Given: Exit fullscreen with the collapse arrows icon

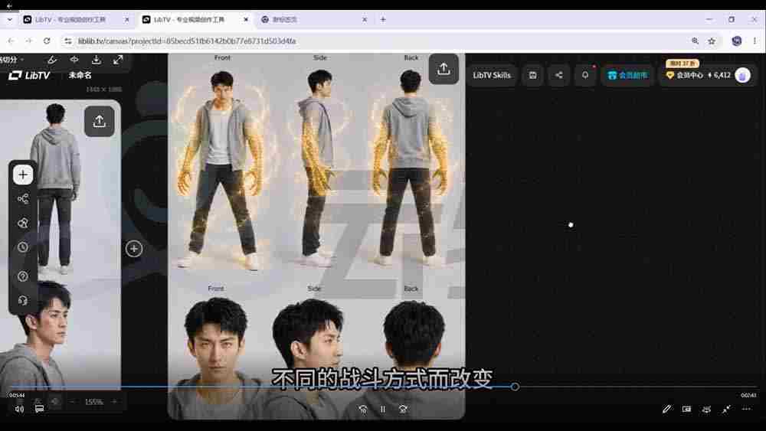Looking at the screenshot, I should [726, 409].
